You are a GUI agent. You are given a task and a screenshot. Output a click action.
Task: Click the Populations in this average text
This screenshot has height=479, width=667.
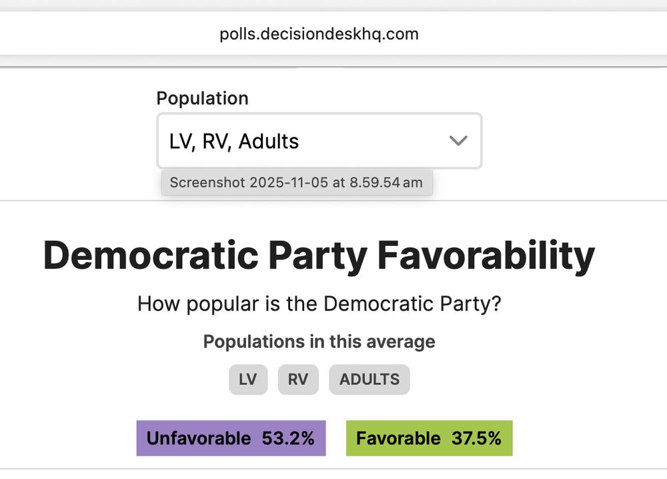319,341
